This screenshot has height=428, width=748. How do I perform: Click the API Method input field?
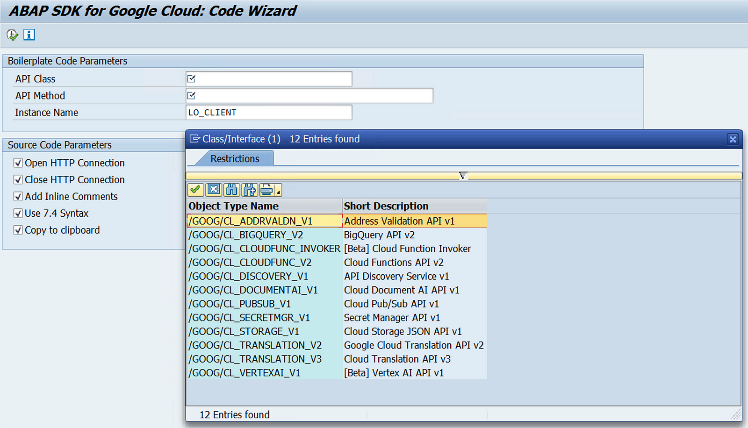click(309, 96)
